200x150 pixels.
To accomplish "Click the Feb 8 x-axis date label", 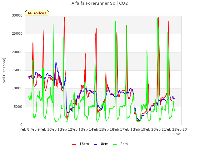I will click(25, 129).
